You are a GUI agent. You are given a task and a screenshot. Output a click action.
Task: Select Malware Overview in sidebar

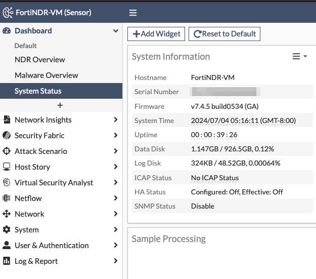46,75
